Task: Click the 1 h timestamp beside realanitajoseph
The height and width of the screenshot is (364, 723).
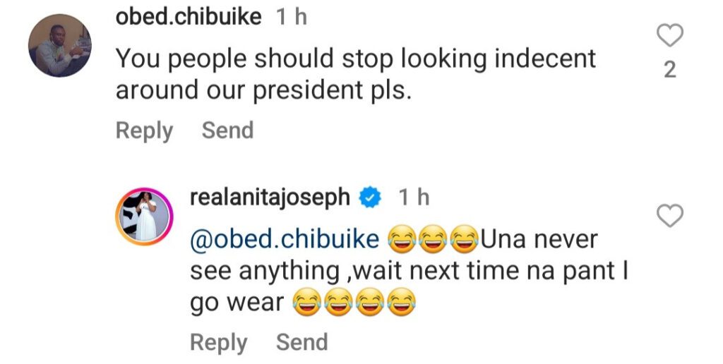Action: (412, 198)
